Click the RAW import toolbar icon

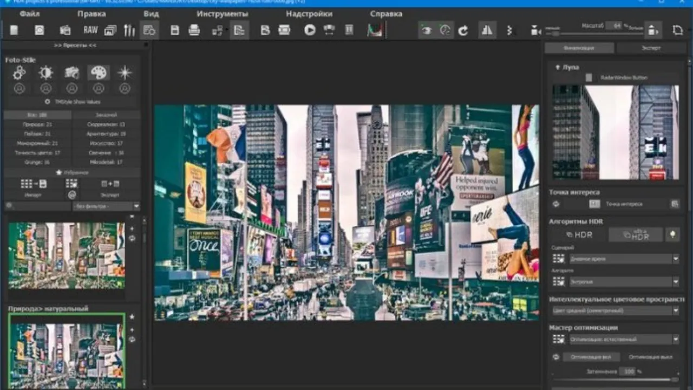(x=90, y=30)
